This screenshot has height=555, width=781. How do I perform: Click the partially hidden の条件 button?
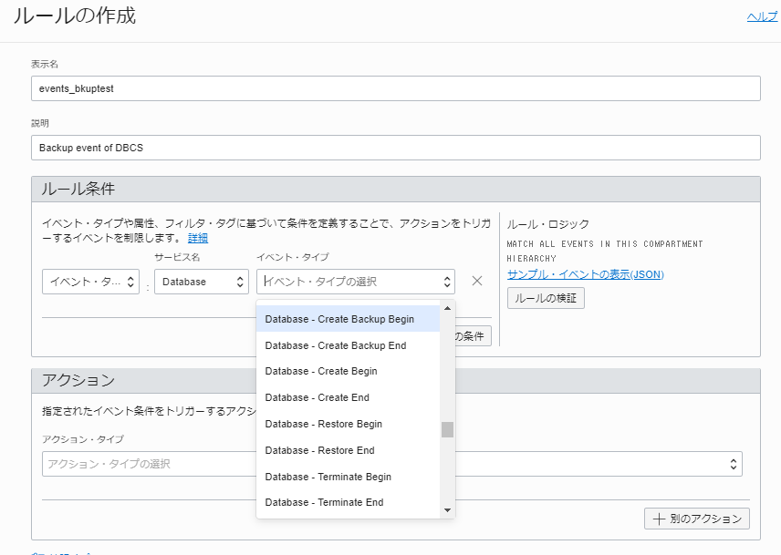point(474,336)
